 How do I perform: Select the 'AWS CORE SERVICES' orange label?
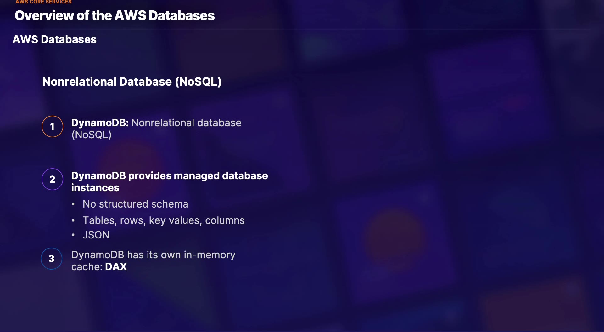point(43,2)
